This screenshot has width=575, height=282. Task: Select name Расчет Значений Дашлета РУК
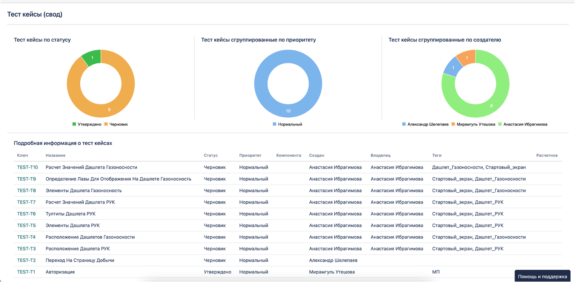pyautogui.click(x=80, y=202)
